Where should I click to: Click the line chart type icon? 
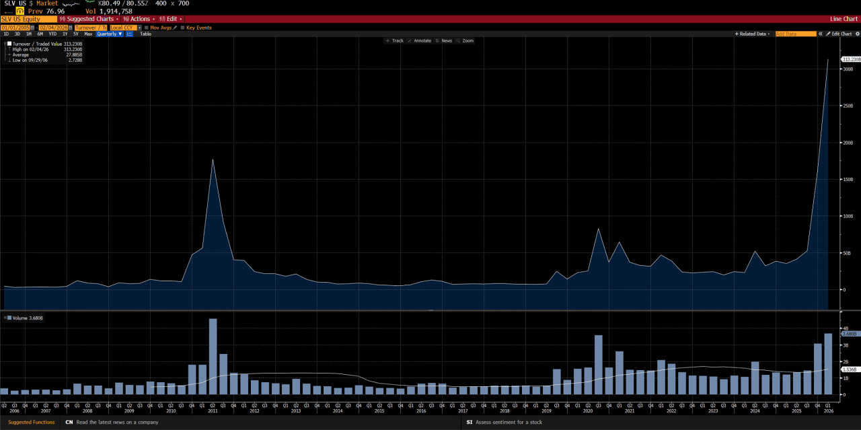[129, 34]
